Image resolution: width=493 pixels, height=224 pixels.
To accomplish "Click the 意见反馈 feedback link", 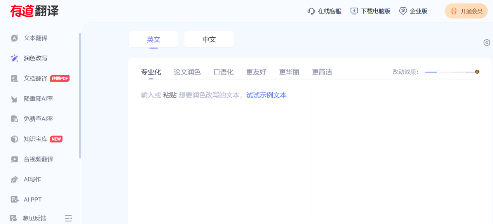I will 35,218.
